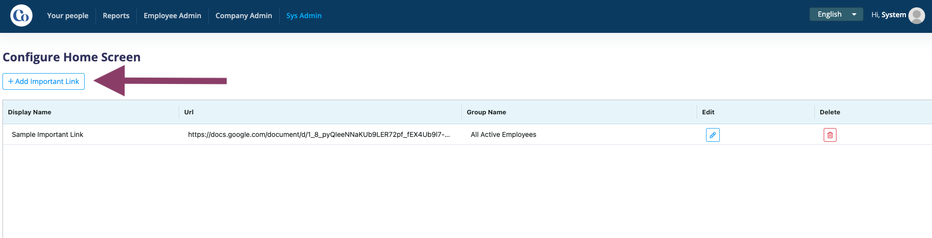Open the English language dropdown
The image size is (932, 238).
pyautogui.click(x=836, y=14)
